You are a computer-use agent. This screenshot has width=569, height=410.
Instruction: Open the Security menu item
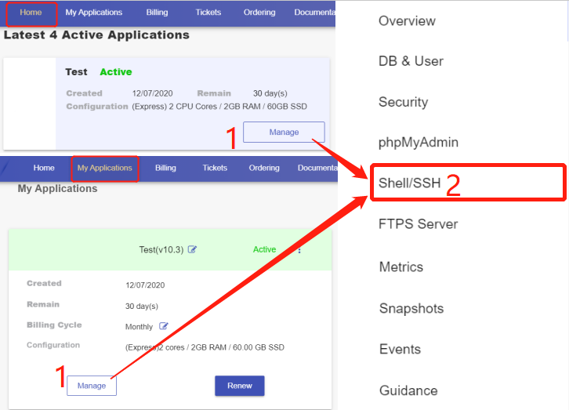[403, 102]
